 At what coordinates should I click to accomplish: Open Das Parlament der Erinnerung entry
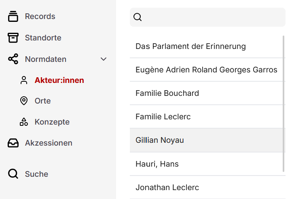coord(190,46)
